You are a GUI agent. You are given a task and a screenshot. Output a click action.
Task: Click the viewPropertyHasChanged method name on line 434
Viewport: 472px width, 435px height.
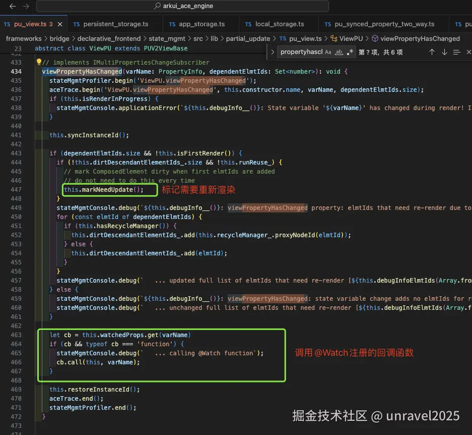(82, 72)
